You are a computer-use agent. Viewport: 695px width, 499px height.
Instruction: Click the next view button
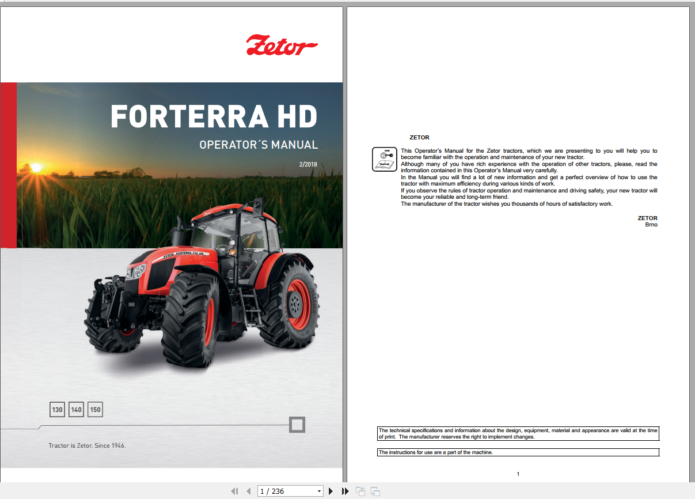(x=375, y=491)
